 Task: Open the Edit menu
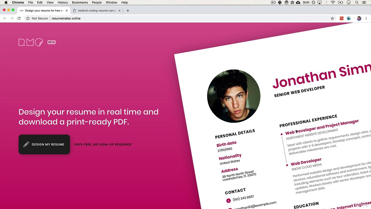(x=40, y=2)
